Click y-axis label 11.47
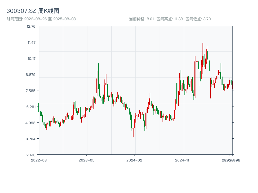The height and width of the screenshot is (193, 258). point(31,42)
